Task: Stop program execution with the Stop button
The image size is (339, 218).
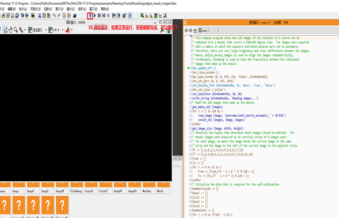Action: (108, 16)
